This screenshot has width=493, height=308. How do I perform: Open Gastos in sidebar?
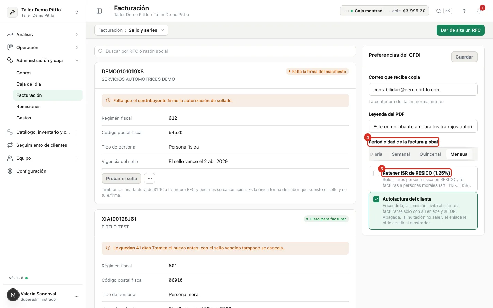coord(48,118)
